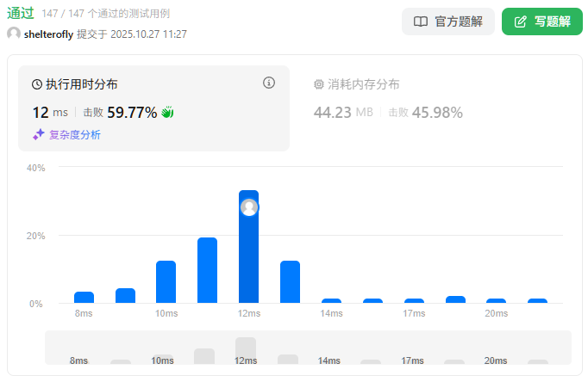Open the 复杂度分析 link text

75,134
